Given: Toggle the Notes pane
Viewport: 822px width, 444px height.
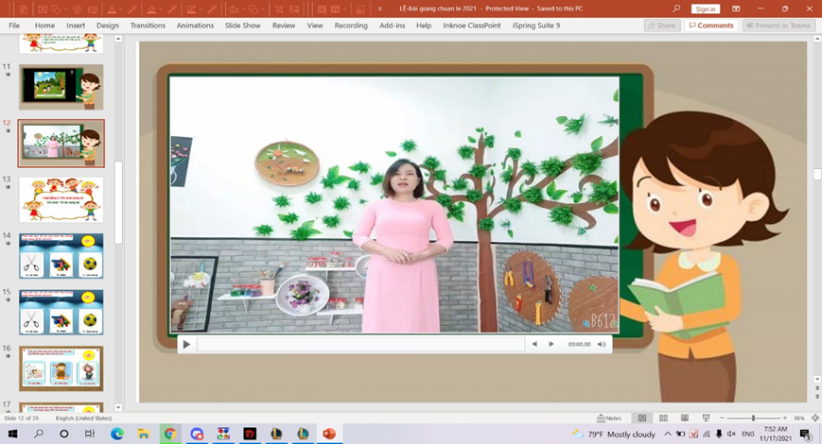Looking at the screenshot, I should click(609, 418).
